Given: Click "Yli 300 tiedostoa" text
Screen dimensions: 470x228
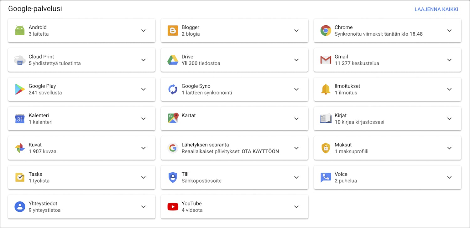Looking at the screenshot, I should (201, 63).
